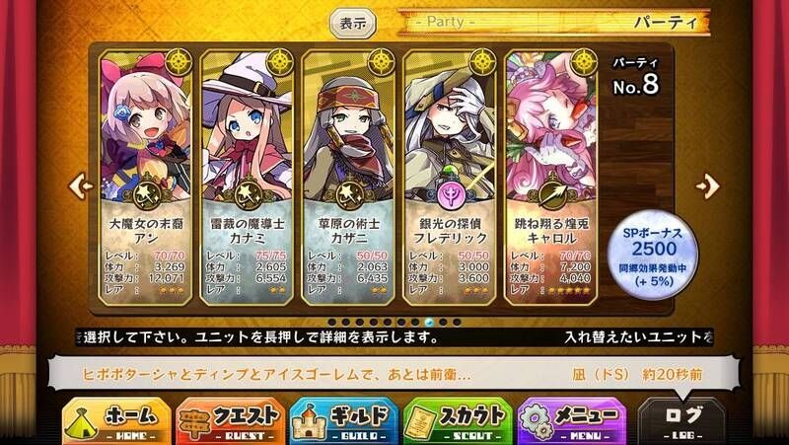The image size is (789, 445).
Task: Open the ホーム (Home) tab
Action: (x=116, y=422)
